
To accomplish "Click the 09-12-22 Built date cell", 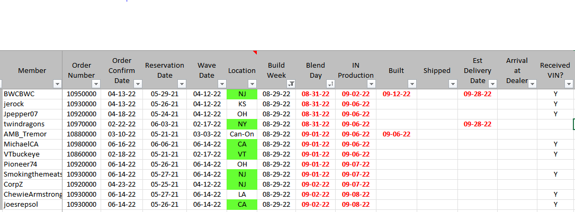I will coord(396,94).
